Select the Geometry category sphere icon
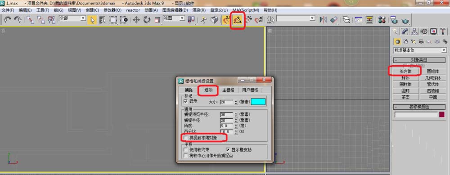 [397, 41]
